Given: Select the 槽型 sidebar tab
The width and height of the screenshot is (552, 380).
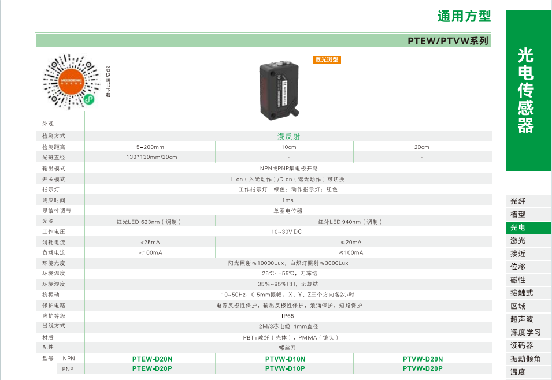Looking at the screenshot, I should point(517,214).
